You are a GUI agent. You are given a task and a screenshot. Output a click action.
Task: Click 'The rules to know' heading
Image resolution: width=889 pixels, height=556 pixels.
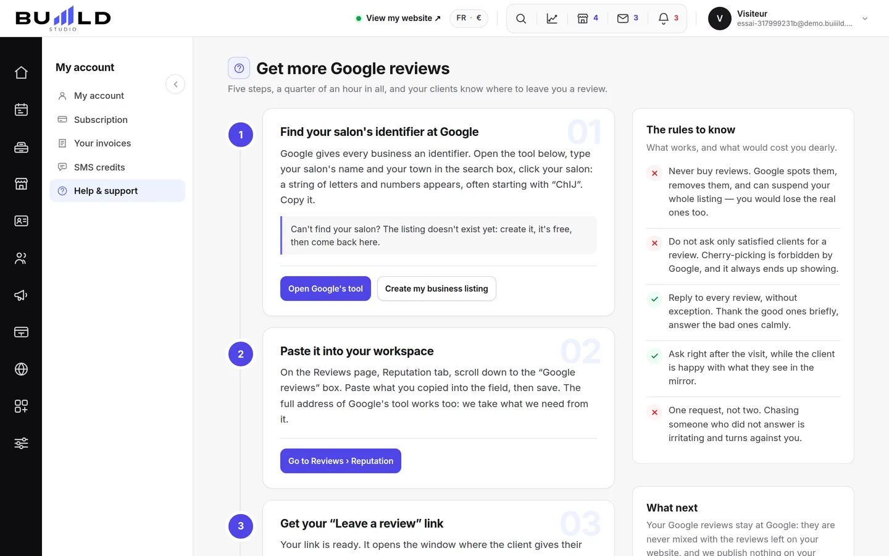(x=691, y=130)
